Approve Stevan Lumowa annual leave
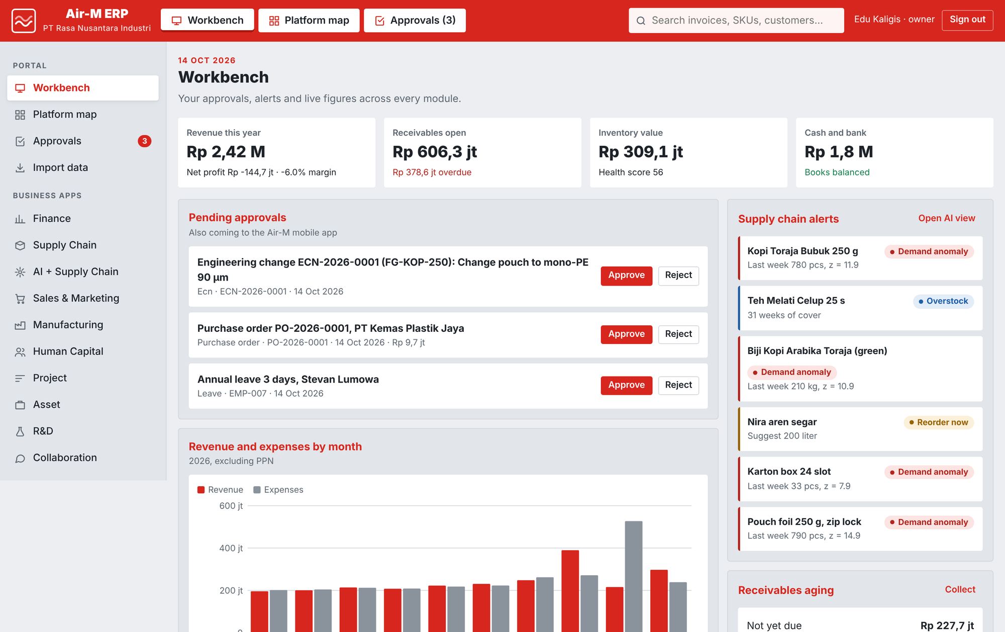Viewport: 1005px width, 632px height. (x=626, y=385)
